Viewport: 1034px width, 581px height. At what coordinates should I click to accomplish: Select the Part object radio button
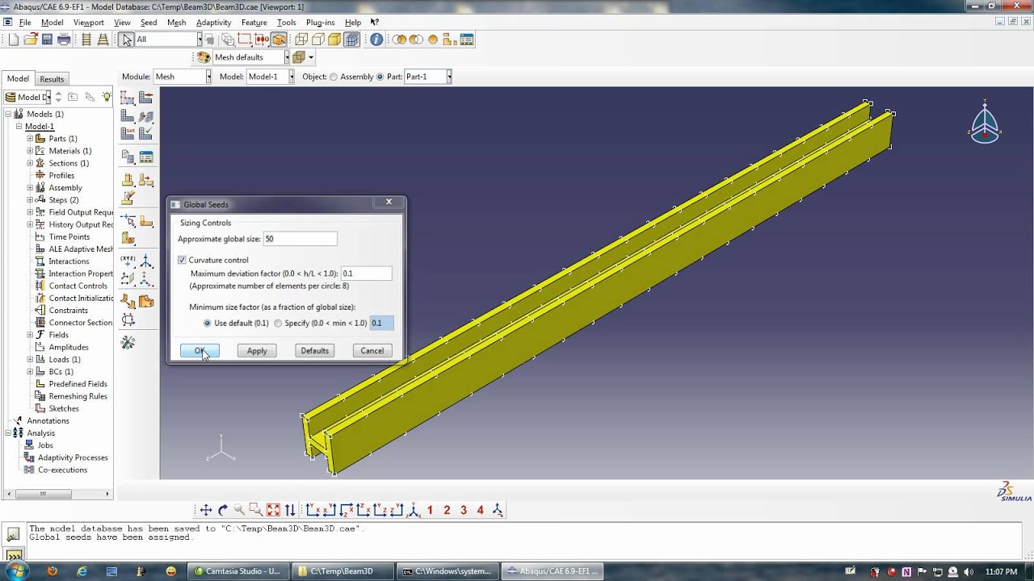click(x=380, y=77)
